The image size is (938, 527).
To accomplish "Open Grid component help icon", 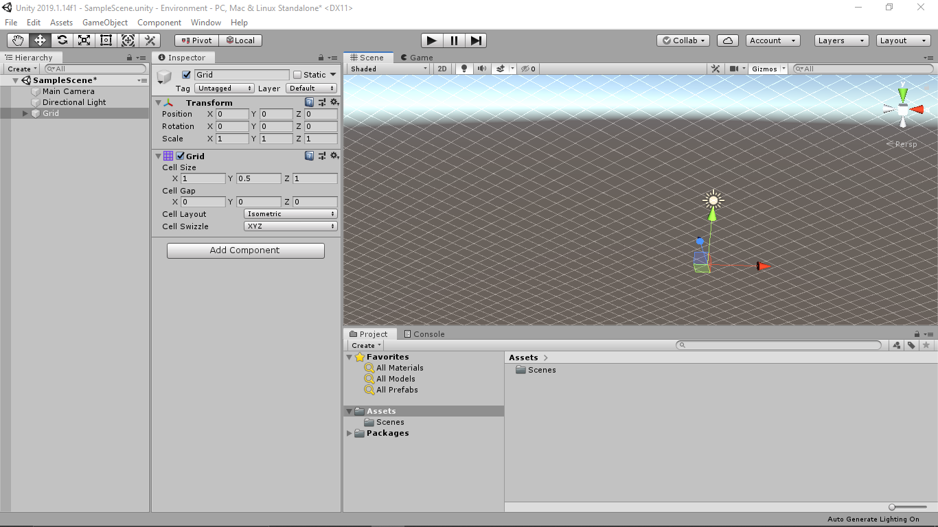I will [x=310, y=156].
